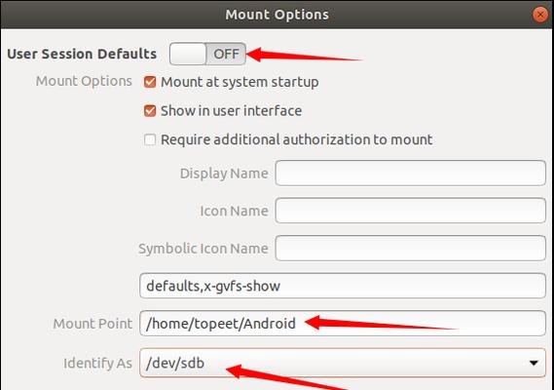554x390 pixels.
Task: Toggle the User Session Defaults switch
Action: point(207,54)
